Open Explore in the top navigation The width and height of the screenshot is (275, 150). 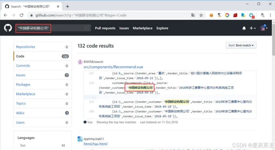click(x=162, y=28)
